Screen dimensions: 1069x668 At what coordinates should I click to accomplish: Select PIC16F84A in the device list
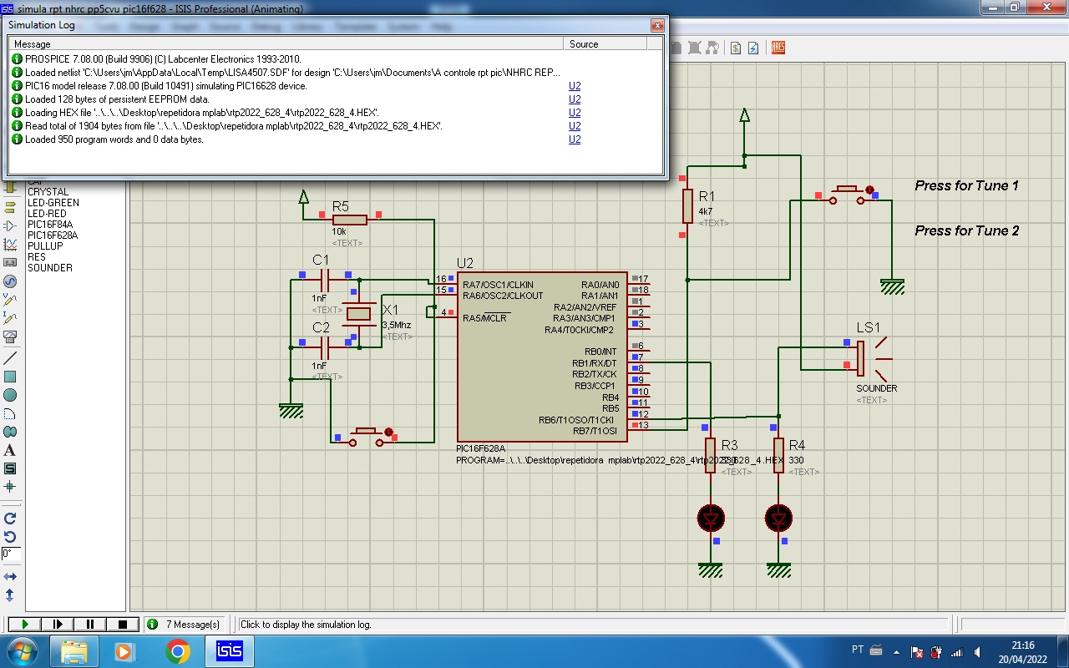(x=50, y=225)
